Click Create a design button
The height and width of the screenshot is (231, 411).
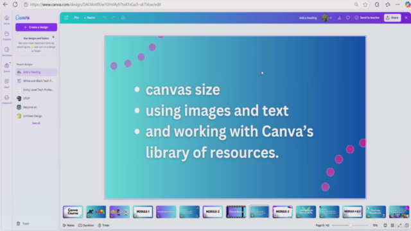pos(36,27)
